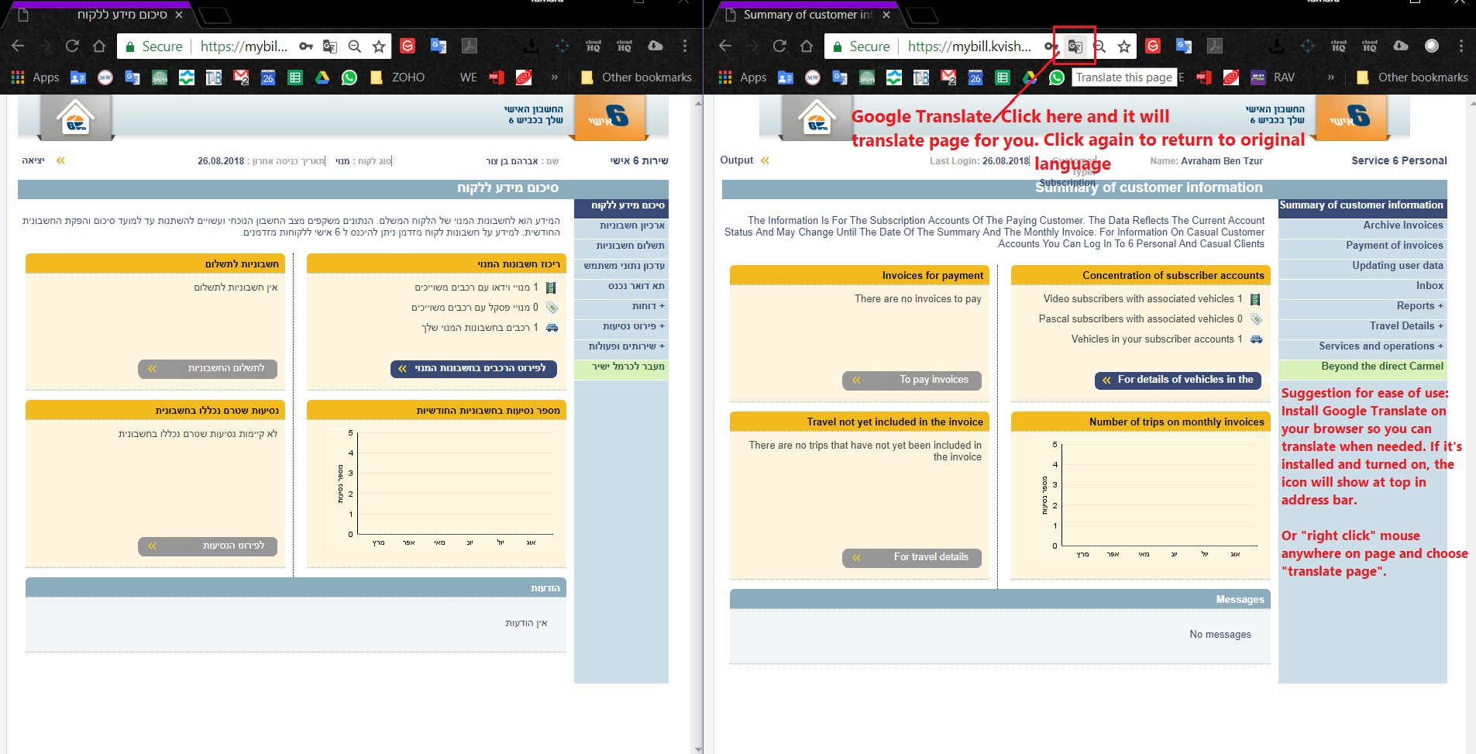Click the Hebrew 'לפירוט הנסיעות' gray button
This screenshot has width=1476, height=754.
[208, 546]
